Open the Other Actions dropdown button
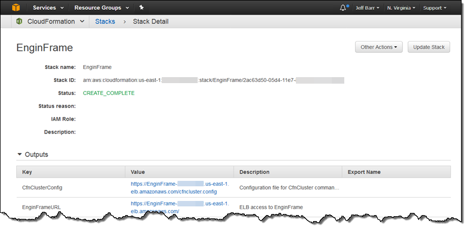Image resolution: width=467 pixels, height=233 pixels. click(x=378, y=47)
